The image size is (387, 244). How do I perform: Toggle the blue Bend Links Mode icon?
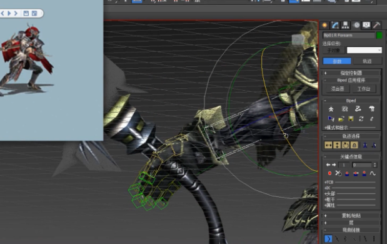(x=328, y=239)
